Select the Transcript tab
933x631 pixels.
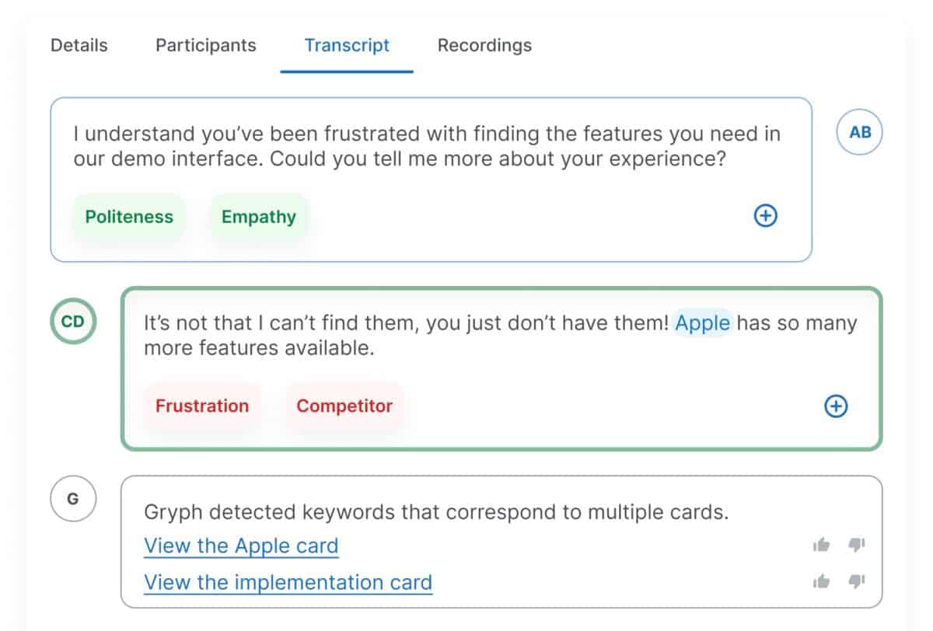tap(347, 45)
